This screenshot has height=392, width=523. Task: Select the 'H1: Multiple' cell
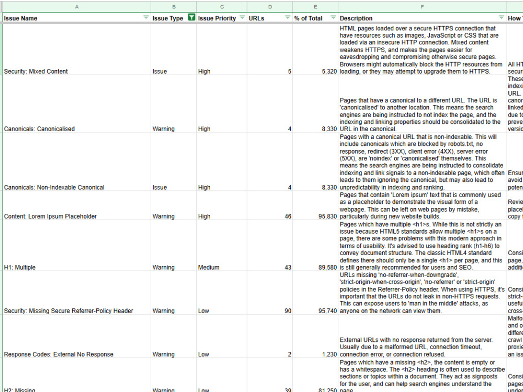pyautogui.click(x=77, y=246)
